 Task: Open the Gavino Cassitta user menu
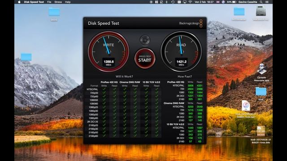(248, 2)
